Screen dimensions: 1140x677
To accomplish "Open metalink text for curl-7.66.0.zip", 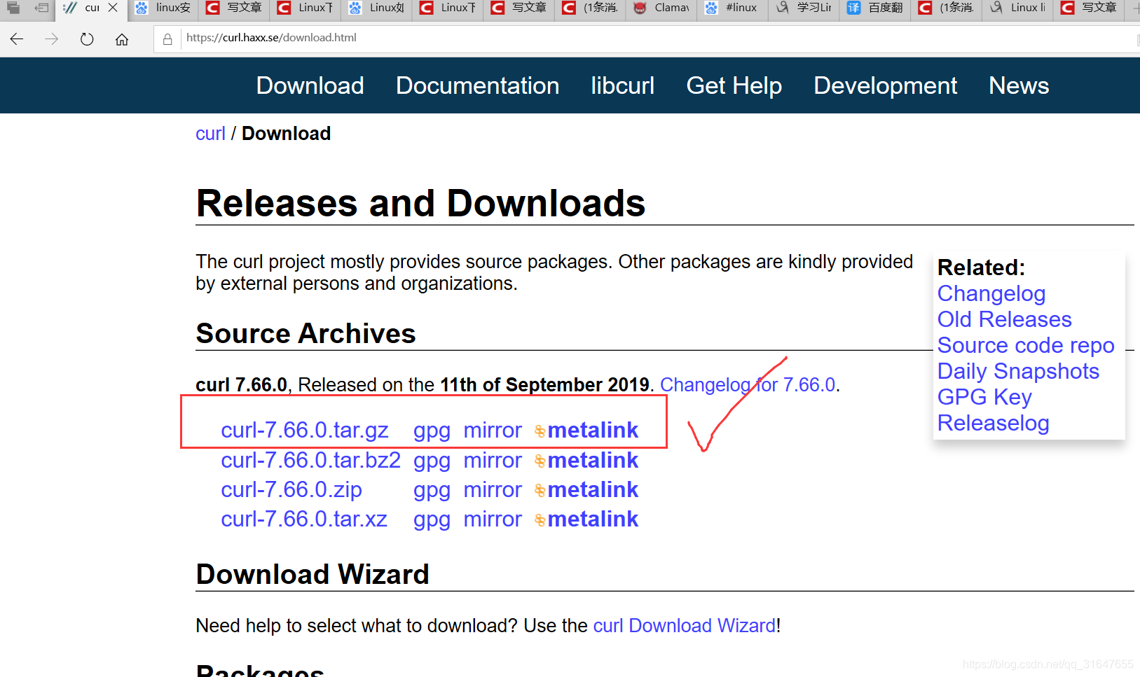I will pos(593,489).
